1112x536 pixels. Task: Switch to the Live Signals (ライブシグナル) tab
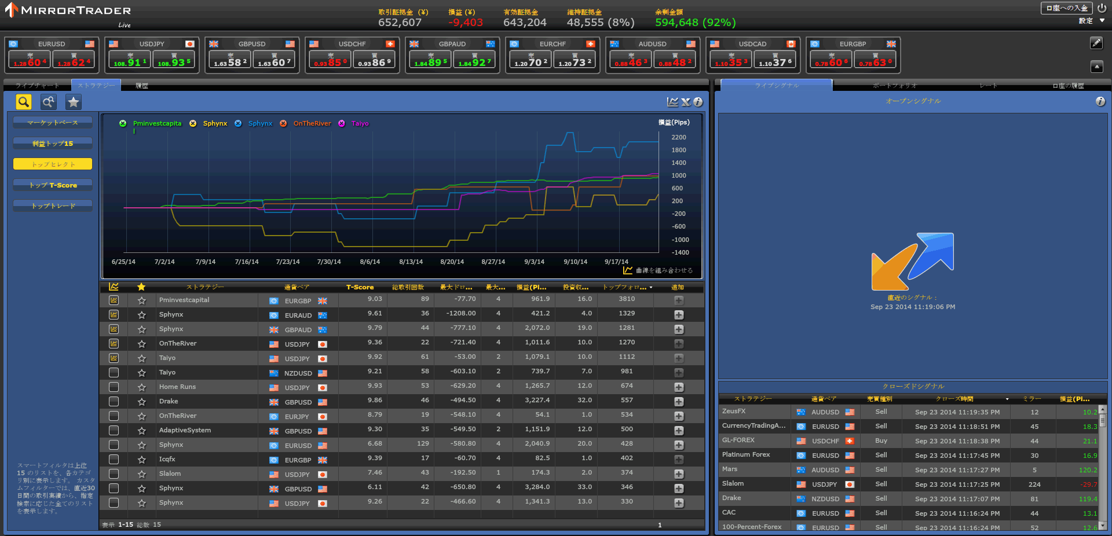click(x=777, y=85)
